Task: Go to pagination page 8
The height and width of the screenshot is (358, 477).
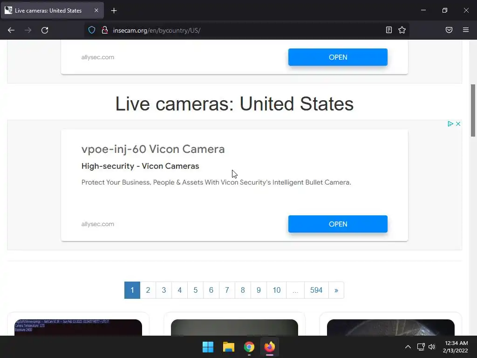Action: 243,290
